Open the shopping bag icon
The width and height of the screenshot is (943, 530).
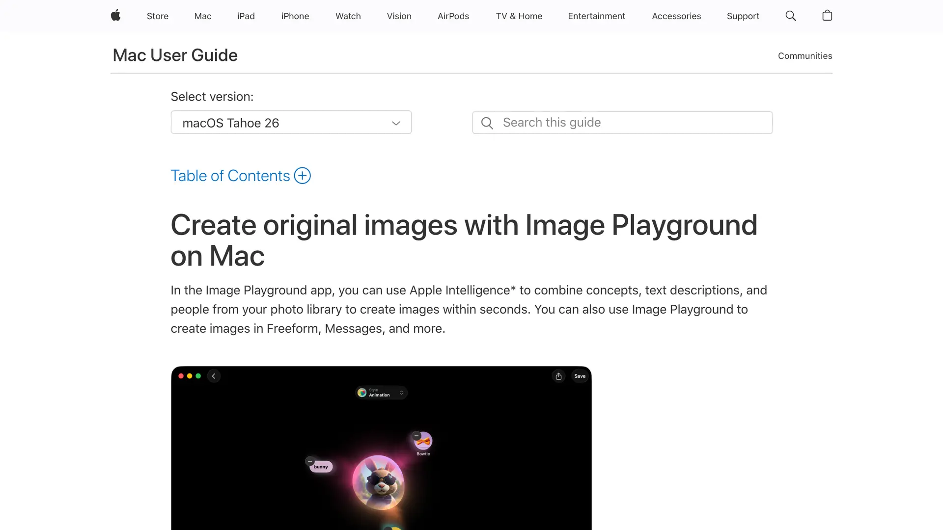tap(827, 16)
